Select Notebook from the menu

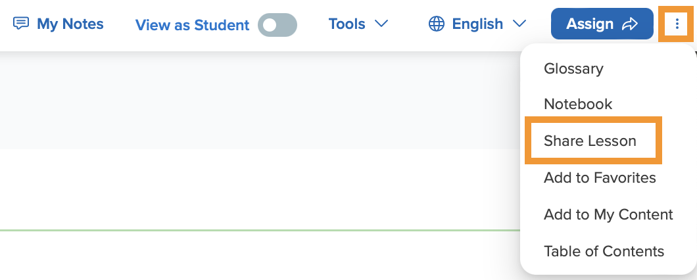pos(578,104)
